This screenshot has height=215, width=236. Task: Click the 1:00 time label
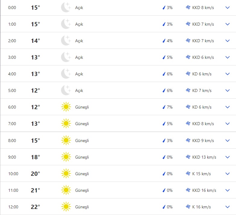click(x=12, y=24)
